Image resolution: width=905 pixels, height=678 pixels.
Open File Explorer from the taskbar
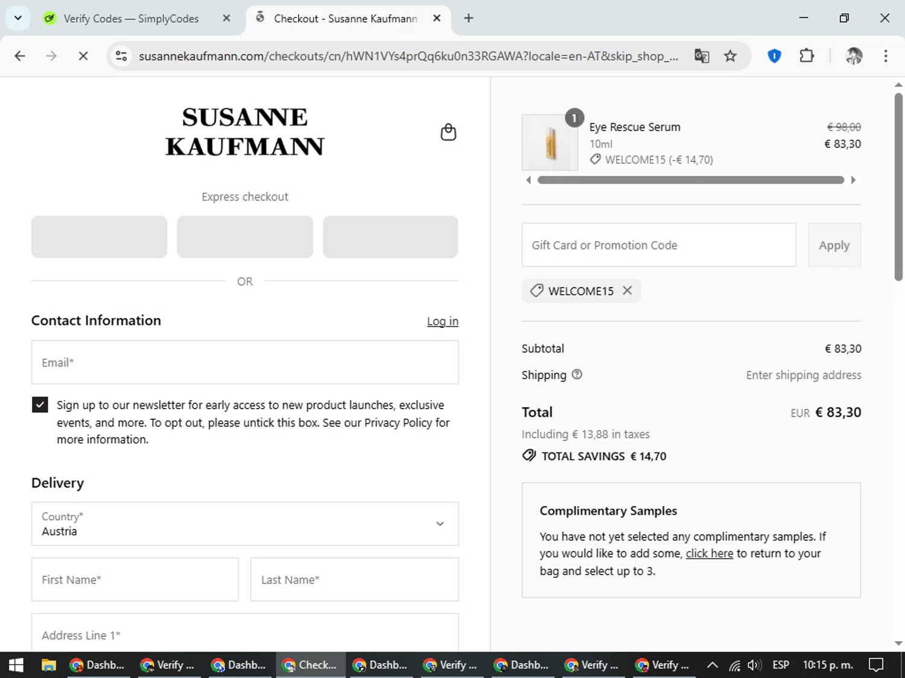click(x=48, y=665)
